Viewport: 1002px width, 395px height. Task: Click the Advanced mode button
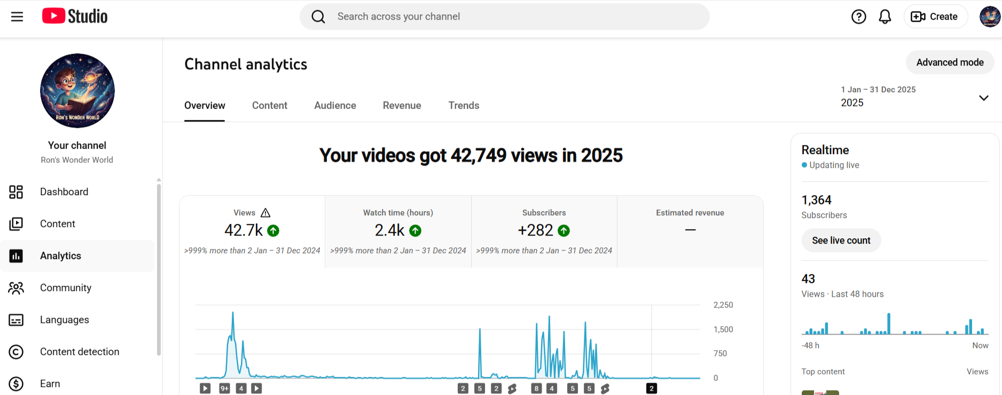click(950, 62)
